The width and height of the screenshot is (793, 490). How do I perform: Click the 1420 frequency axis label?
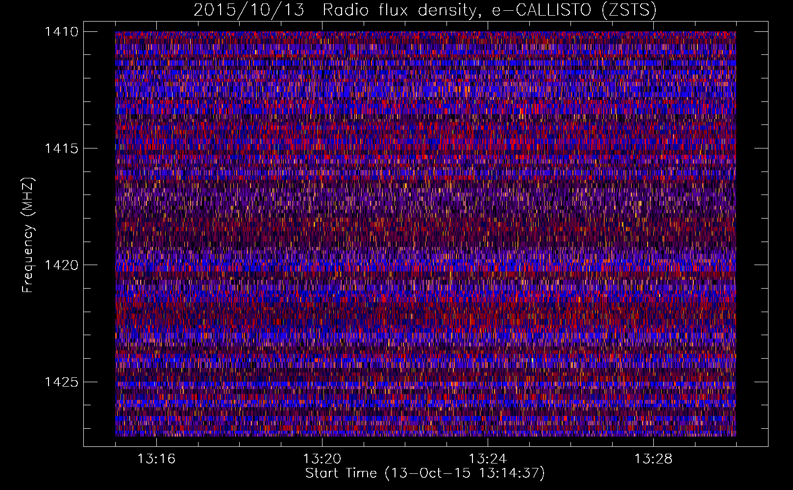tap(61, 265)
